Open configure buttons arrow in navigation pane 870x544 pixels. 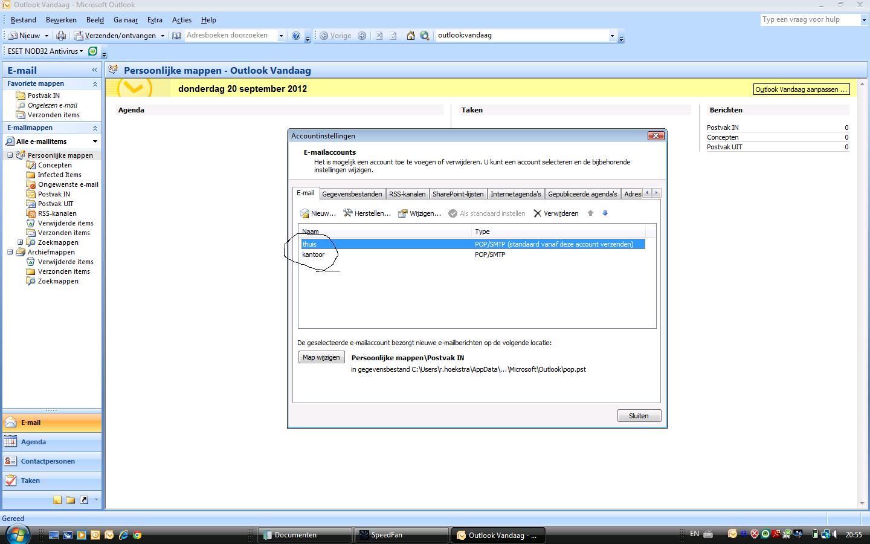[x=96, y=500]
